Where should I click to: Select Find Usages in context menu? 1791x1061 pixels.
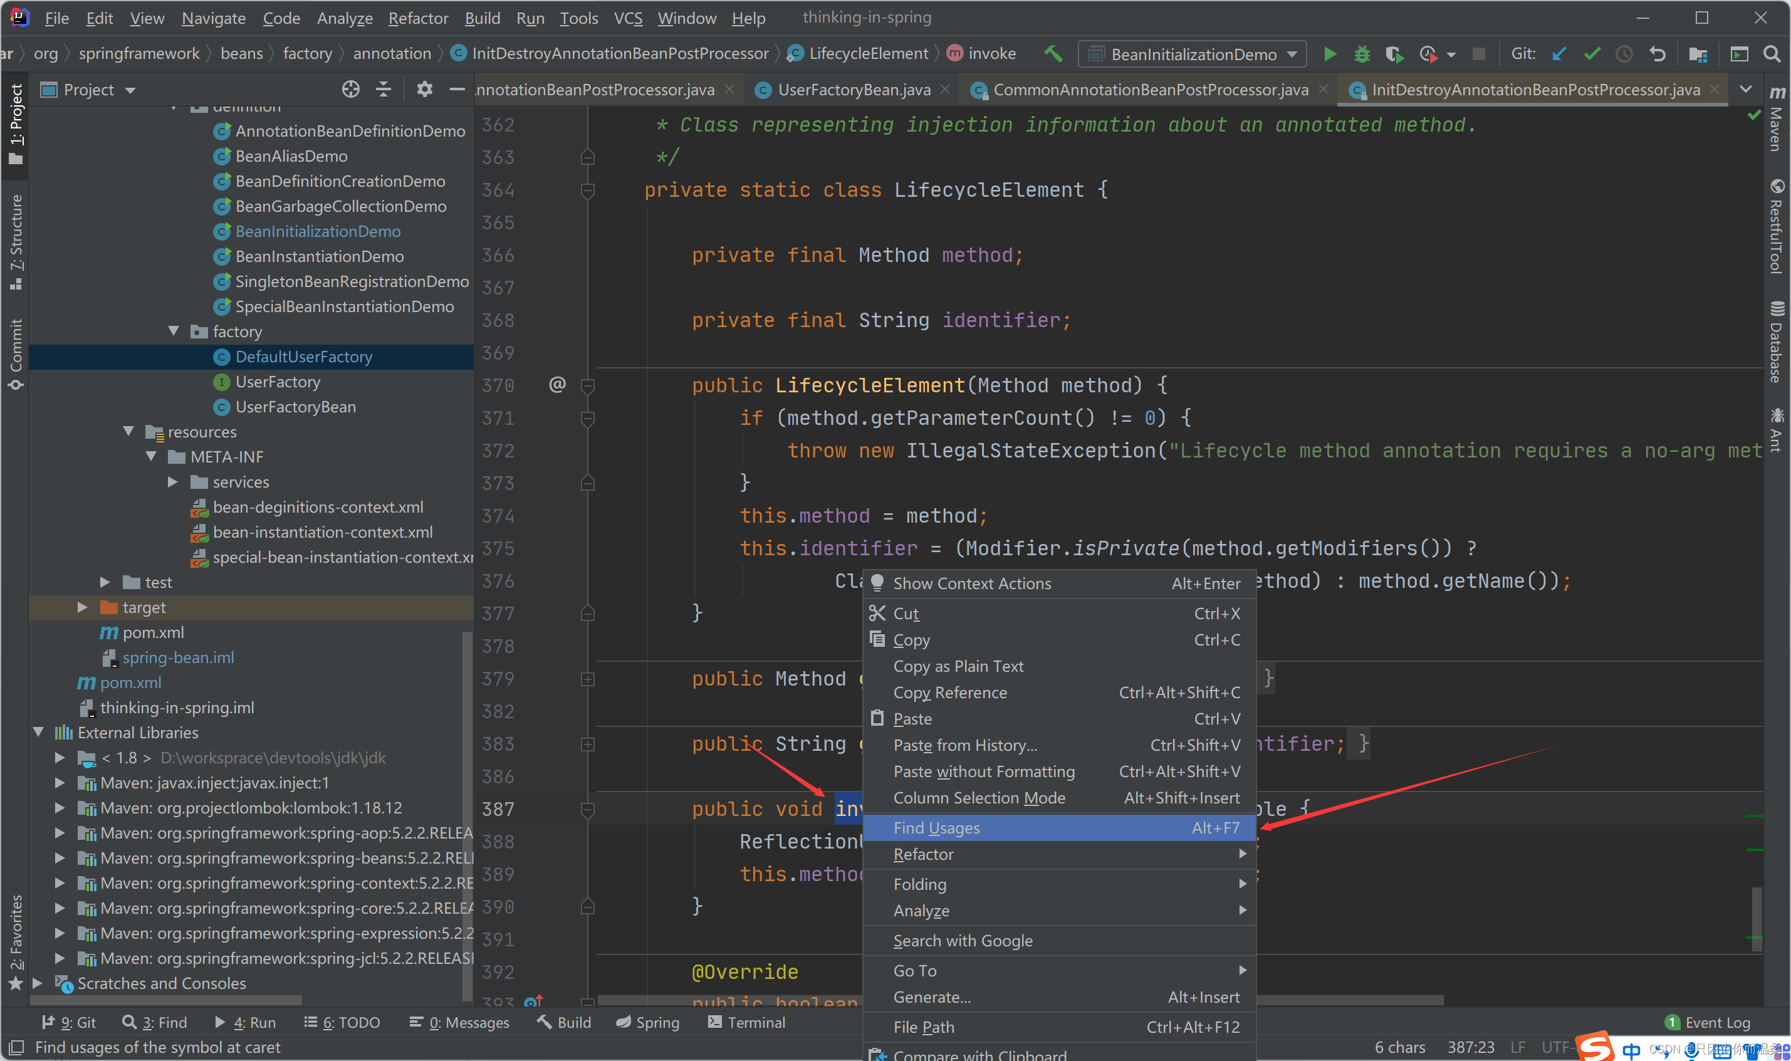(936, 828)
